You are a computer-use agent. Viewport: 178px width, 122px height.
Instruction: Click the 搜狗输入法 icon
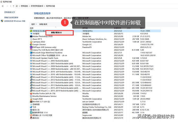click(x=31, y=115)
